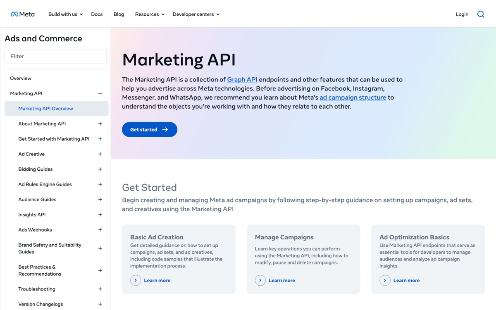Open Troubleshooting sidebar item
The width and height of the screenshot is (496, 310).
[x=37, y=289]
